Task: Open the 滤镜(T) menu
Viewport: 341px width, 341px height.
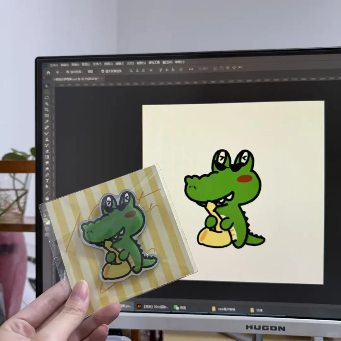Action: (120, 64)
